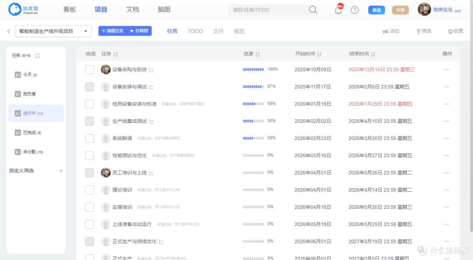Open the subtask icon beside 生产线集成测试
Viewport: 473px width, 260px height.
[152, 121]
